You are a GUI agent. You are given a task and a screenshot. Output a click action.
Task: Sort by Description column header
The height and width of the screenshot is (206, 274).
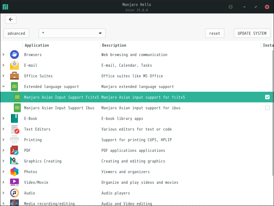click(180, 45)
